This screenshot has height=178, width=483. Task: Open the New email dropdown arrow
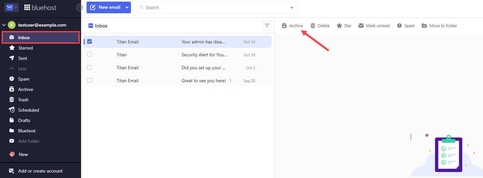127,7
